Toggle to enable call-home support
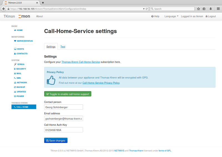The width and height of the screenshot is (222, 157). click(x=68, y=94)
